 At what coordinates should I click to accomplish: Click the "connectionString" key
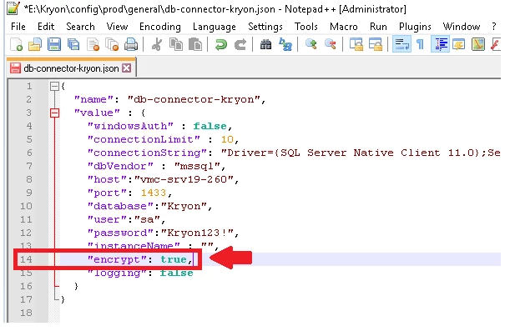click(148, 153)
